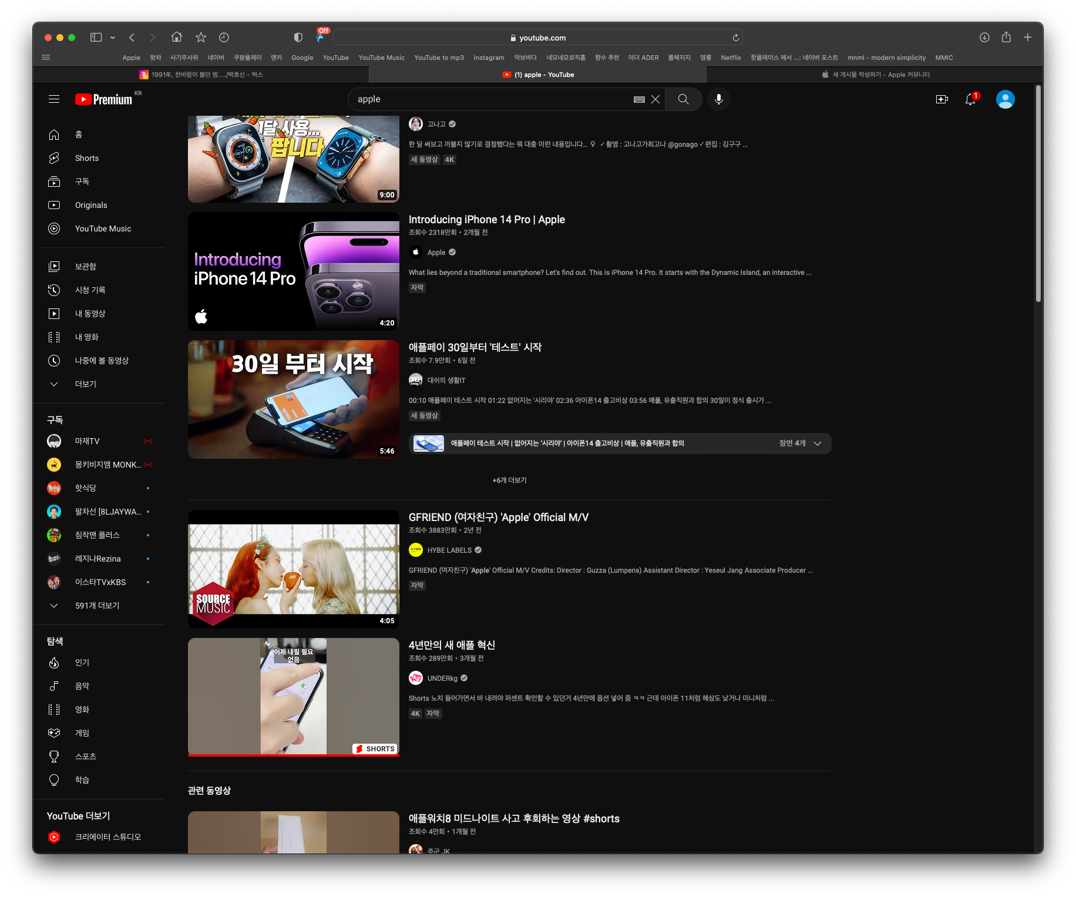Expand the 591개 더보기 subscriptions list
1076x897 pixels.
click(x=96, y=606)
